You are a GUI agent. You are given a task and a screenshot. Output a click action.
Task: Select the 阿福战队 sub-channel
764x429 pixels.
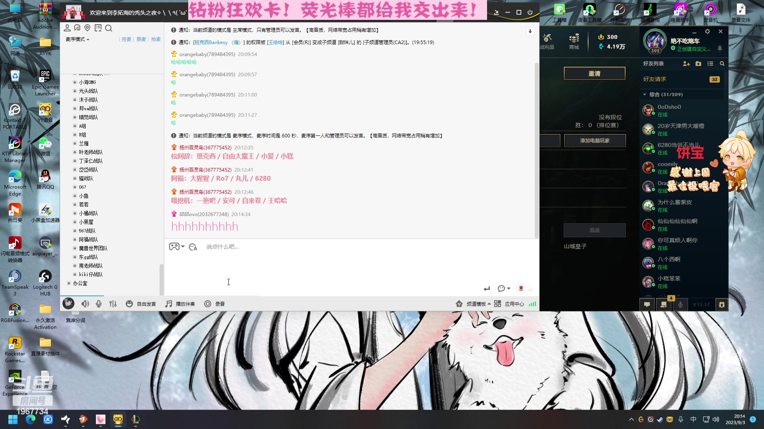tap(88, 240)
